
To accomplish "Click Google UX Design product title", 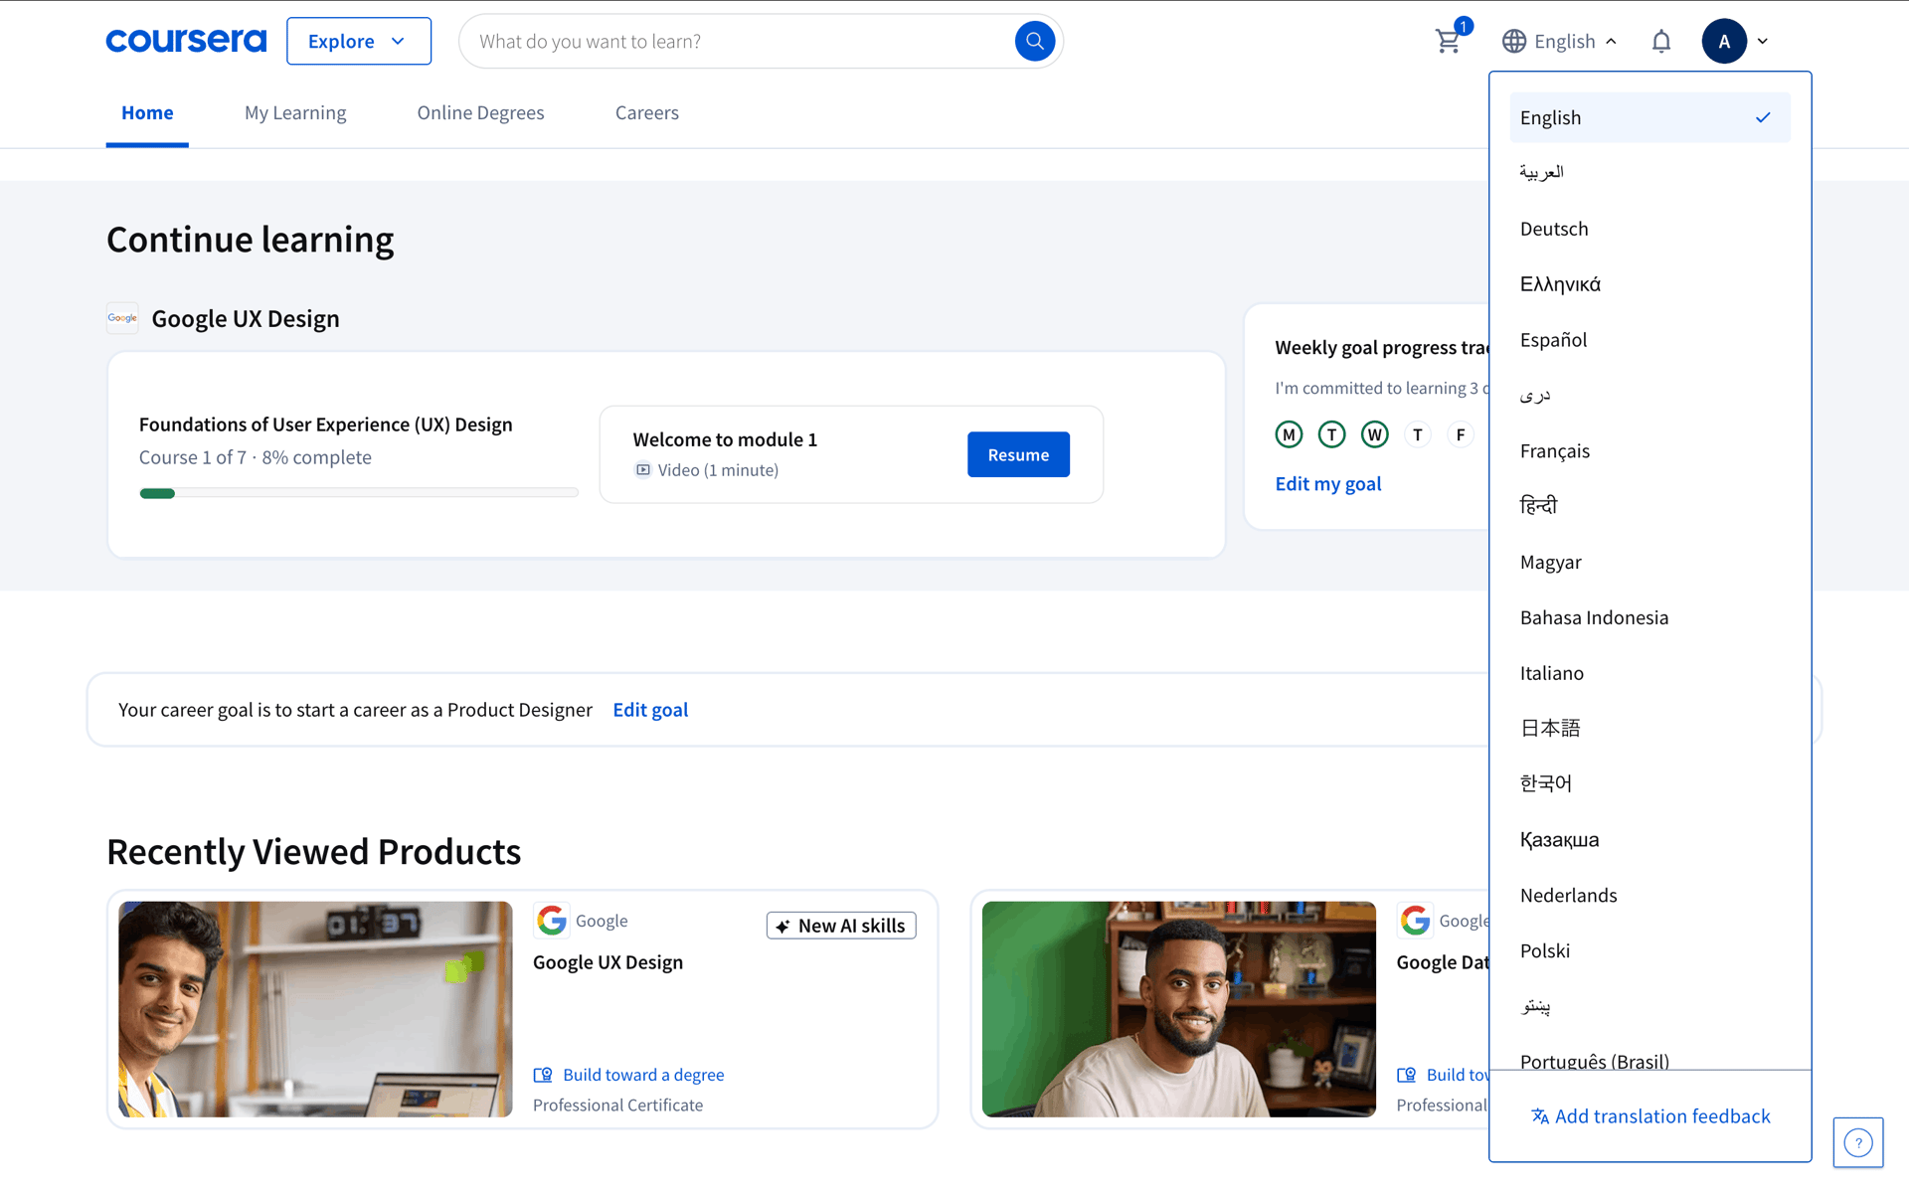I will click(x=607, y=962).
